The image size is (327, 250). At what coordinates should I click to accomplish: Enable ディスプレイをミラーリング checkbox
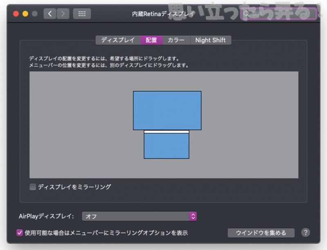(33, 187)
